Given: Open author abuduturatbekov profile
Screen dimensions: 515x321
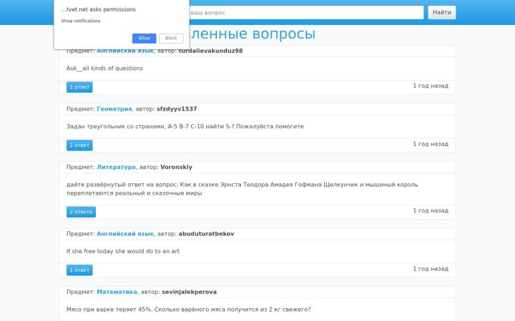Looking at the screenshot, I should (x=206, y=234).
